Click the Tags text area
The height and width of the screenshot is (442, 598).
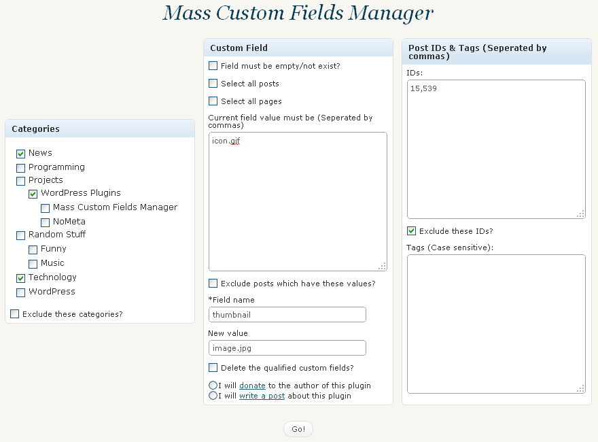[x=496, y=324]
